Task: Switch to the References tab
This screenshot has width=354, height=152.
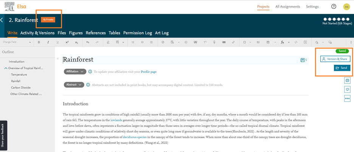Action: [x=96, y=33]
